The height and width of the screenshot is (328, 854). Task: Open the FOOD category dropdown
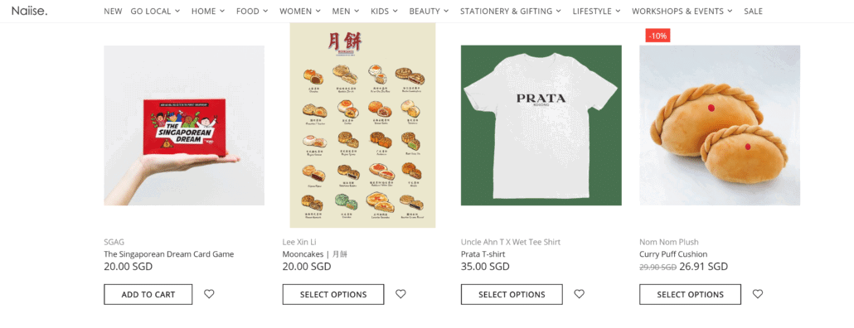tap(252, 11)
